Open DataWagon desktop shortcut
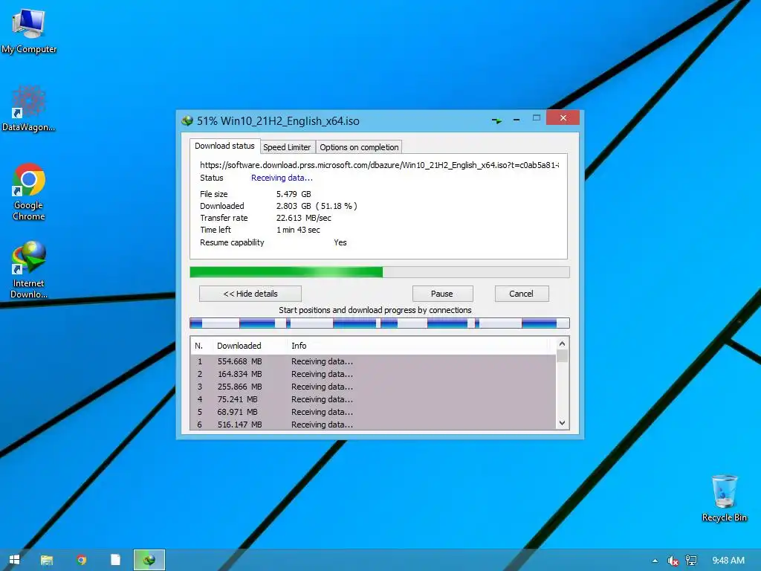761x571 pixels. (x=28, y=109)
